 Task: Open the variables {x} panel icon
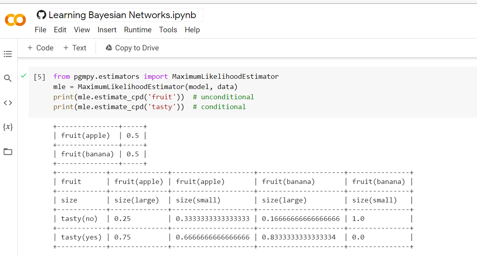(8, 127)
